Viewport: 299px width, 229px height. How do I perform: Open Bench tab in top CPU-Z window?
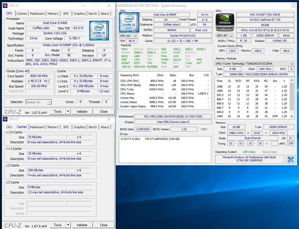click(x=93, y=14)
